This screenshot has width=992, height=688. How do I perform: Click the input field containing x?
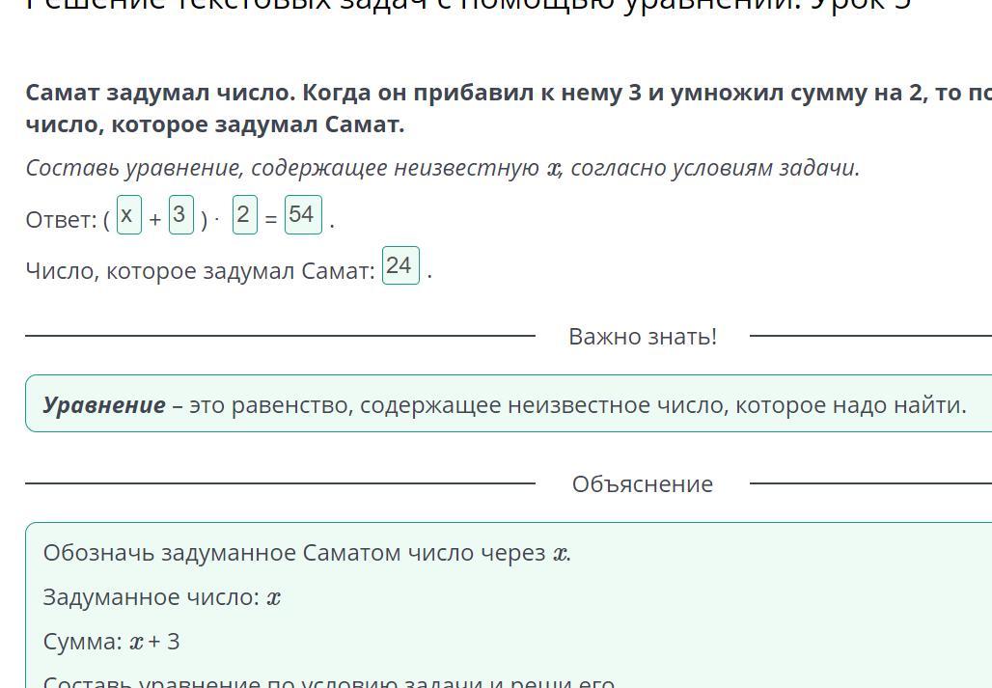click(128, 215)
